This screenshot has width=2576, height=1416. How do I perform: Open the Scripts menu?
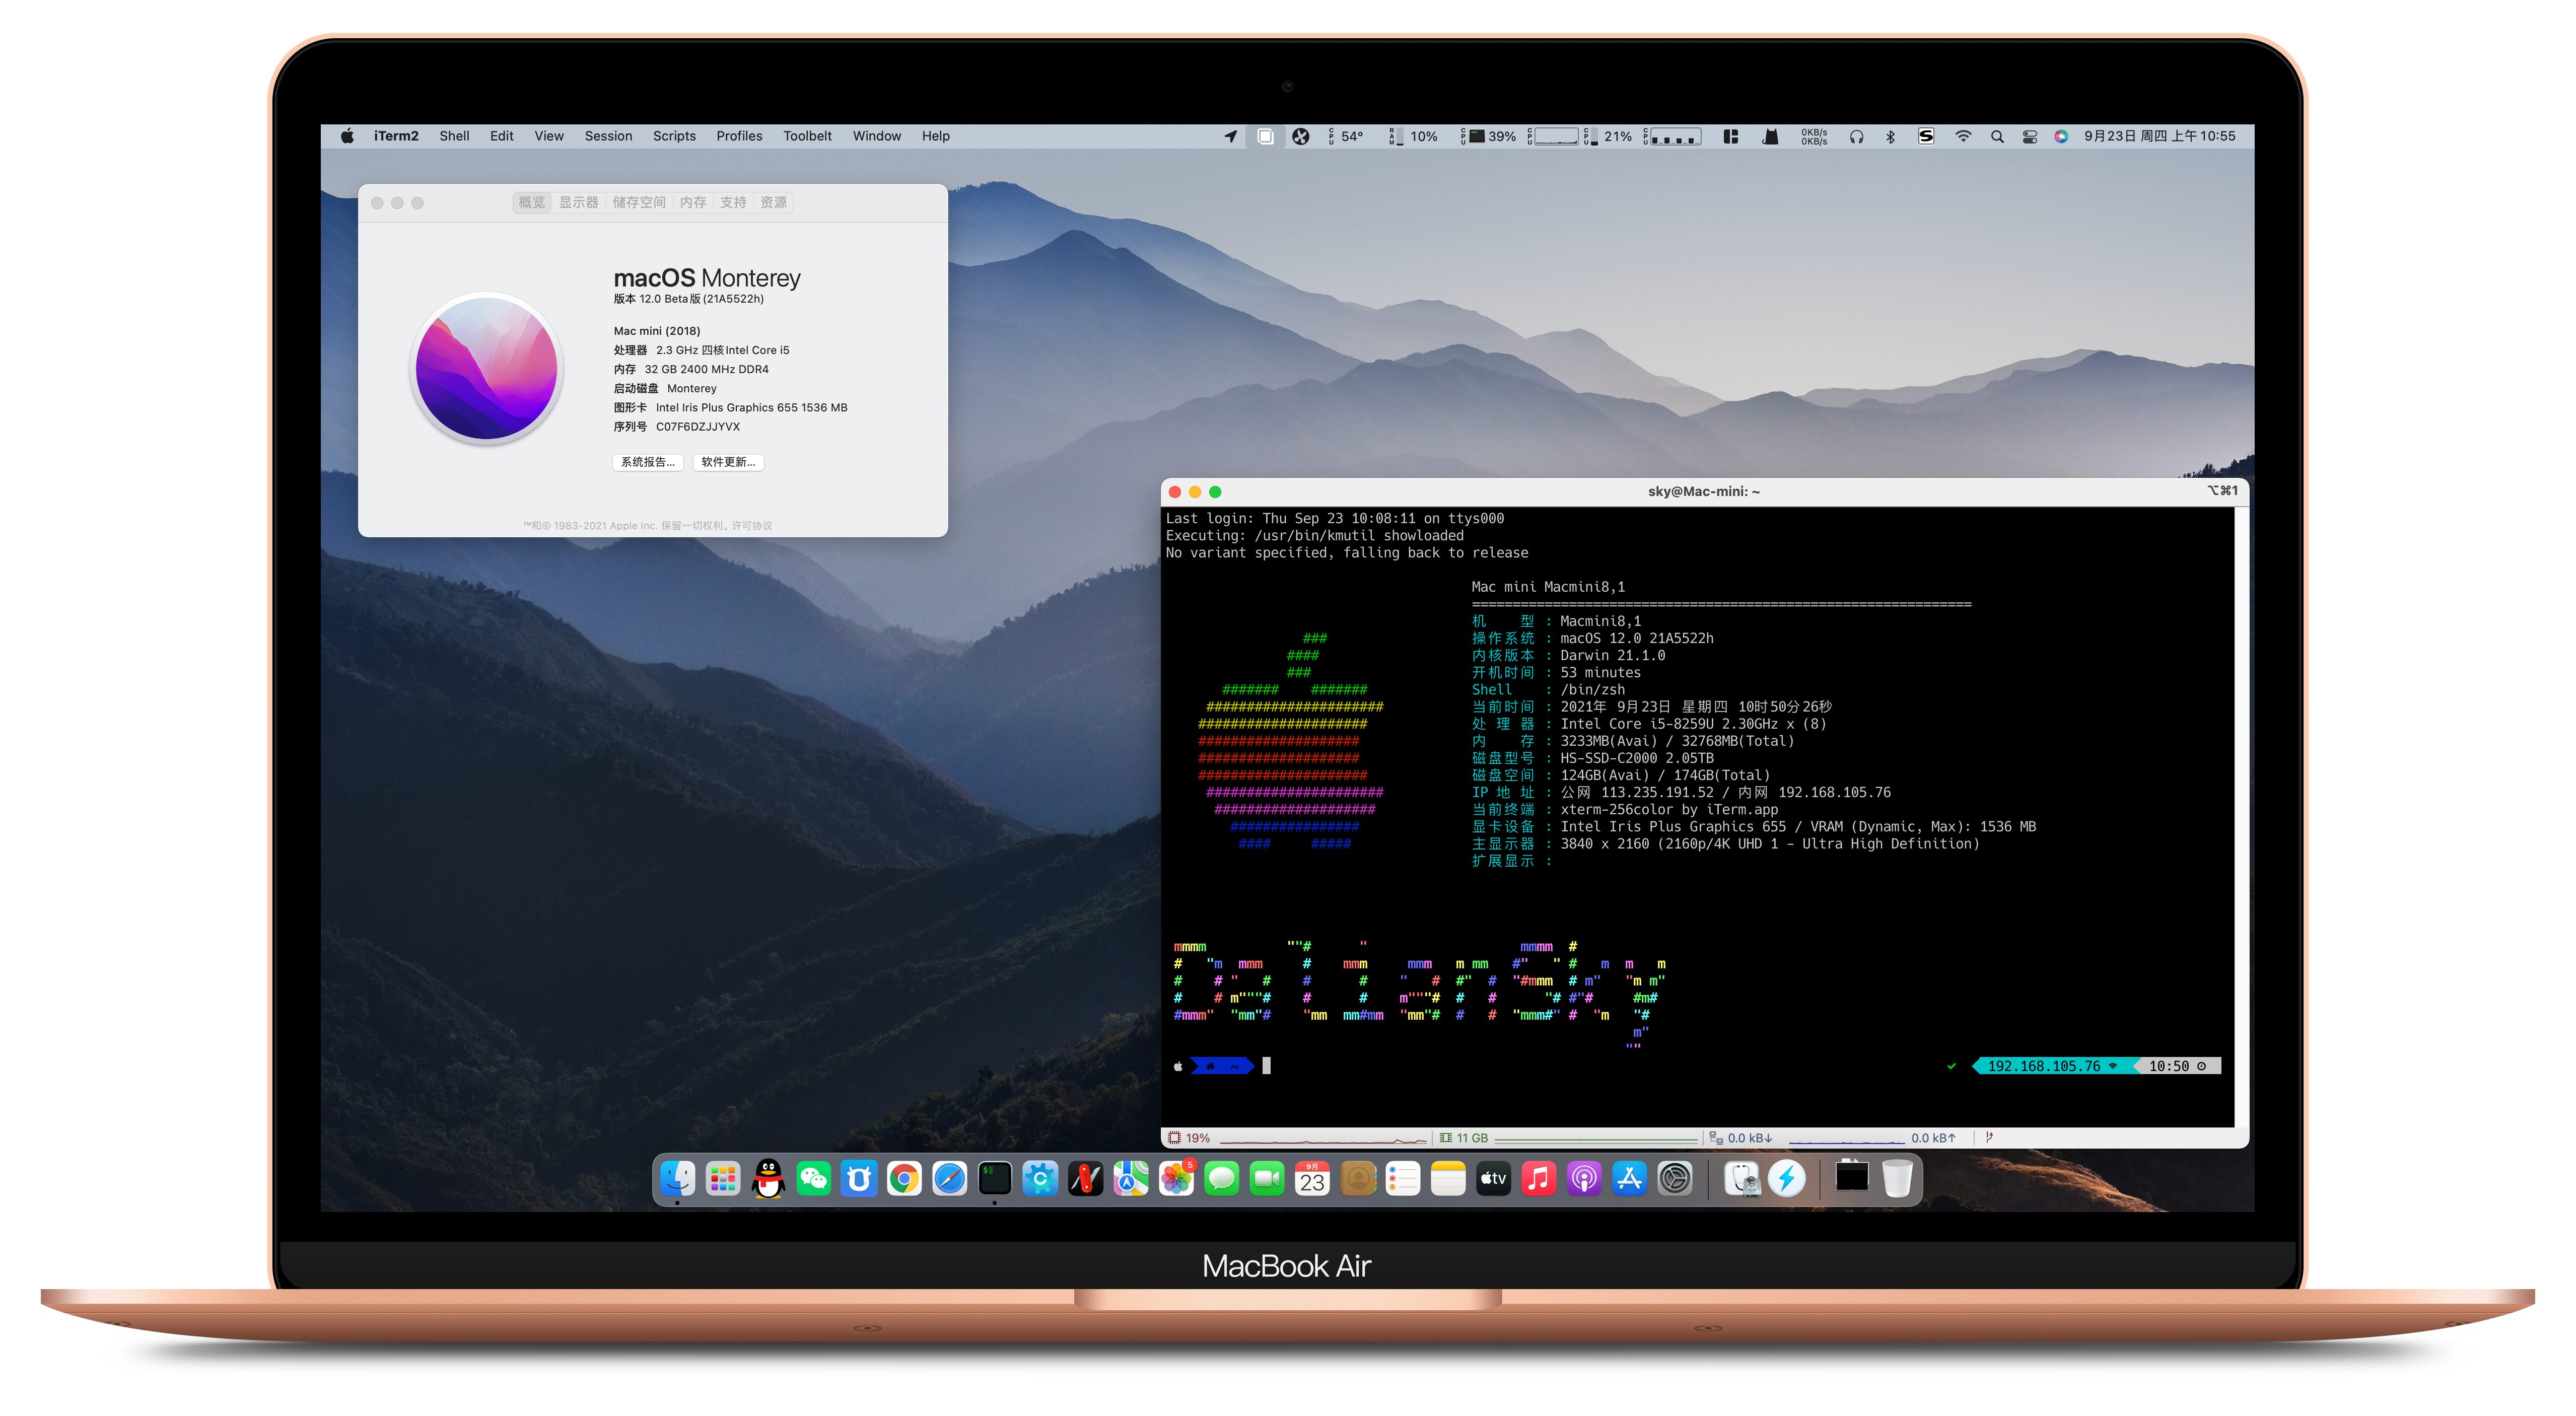pyautogui.click(x=674, y=137)
